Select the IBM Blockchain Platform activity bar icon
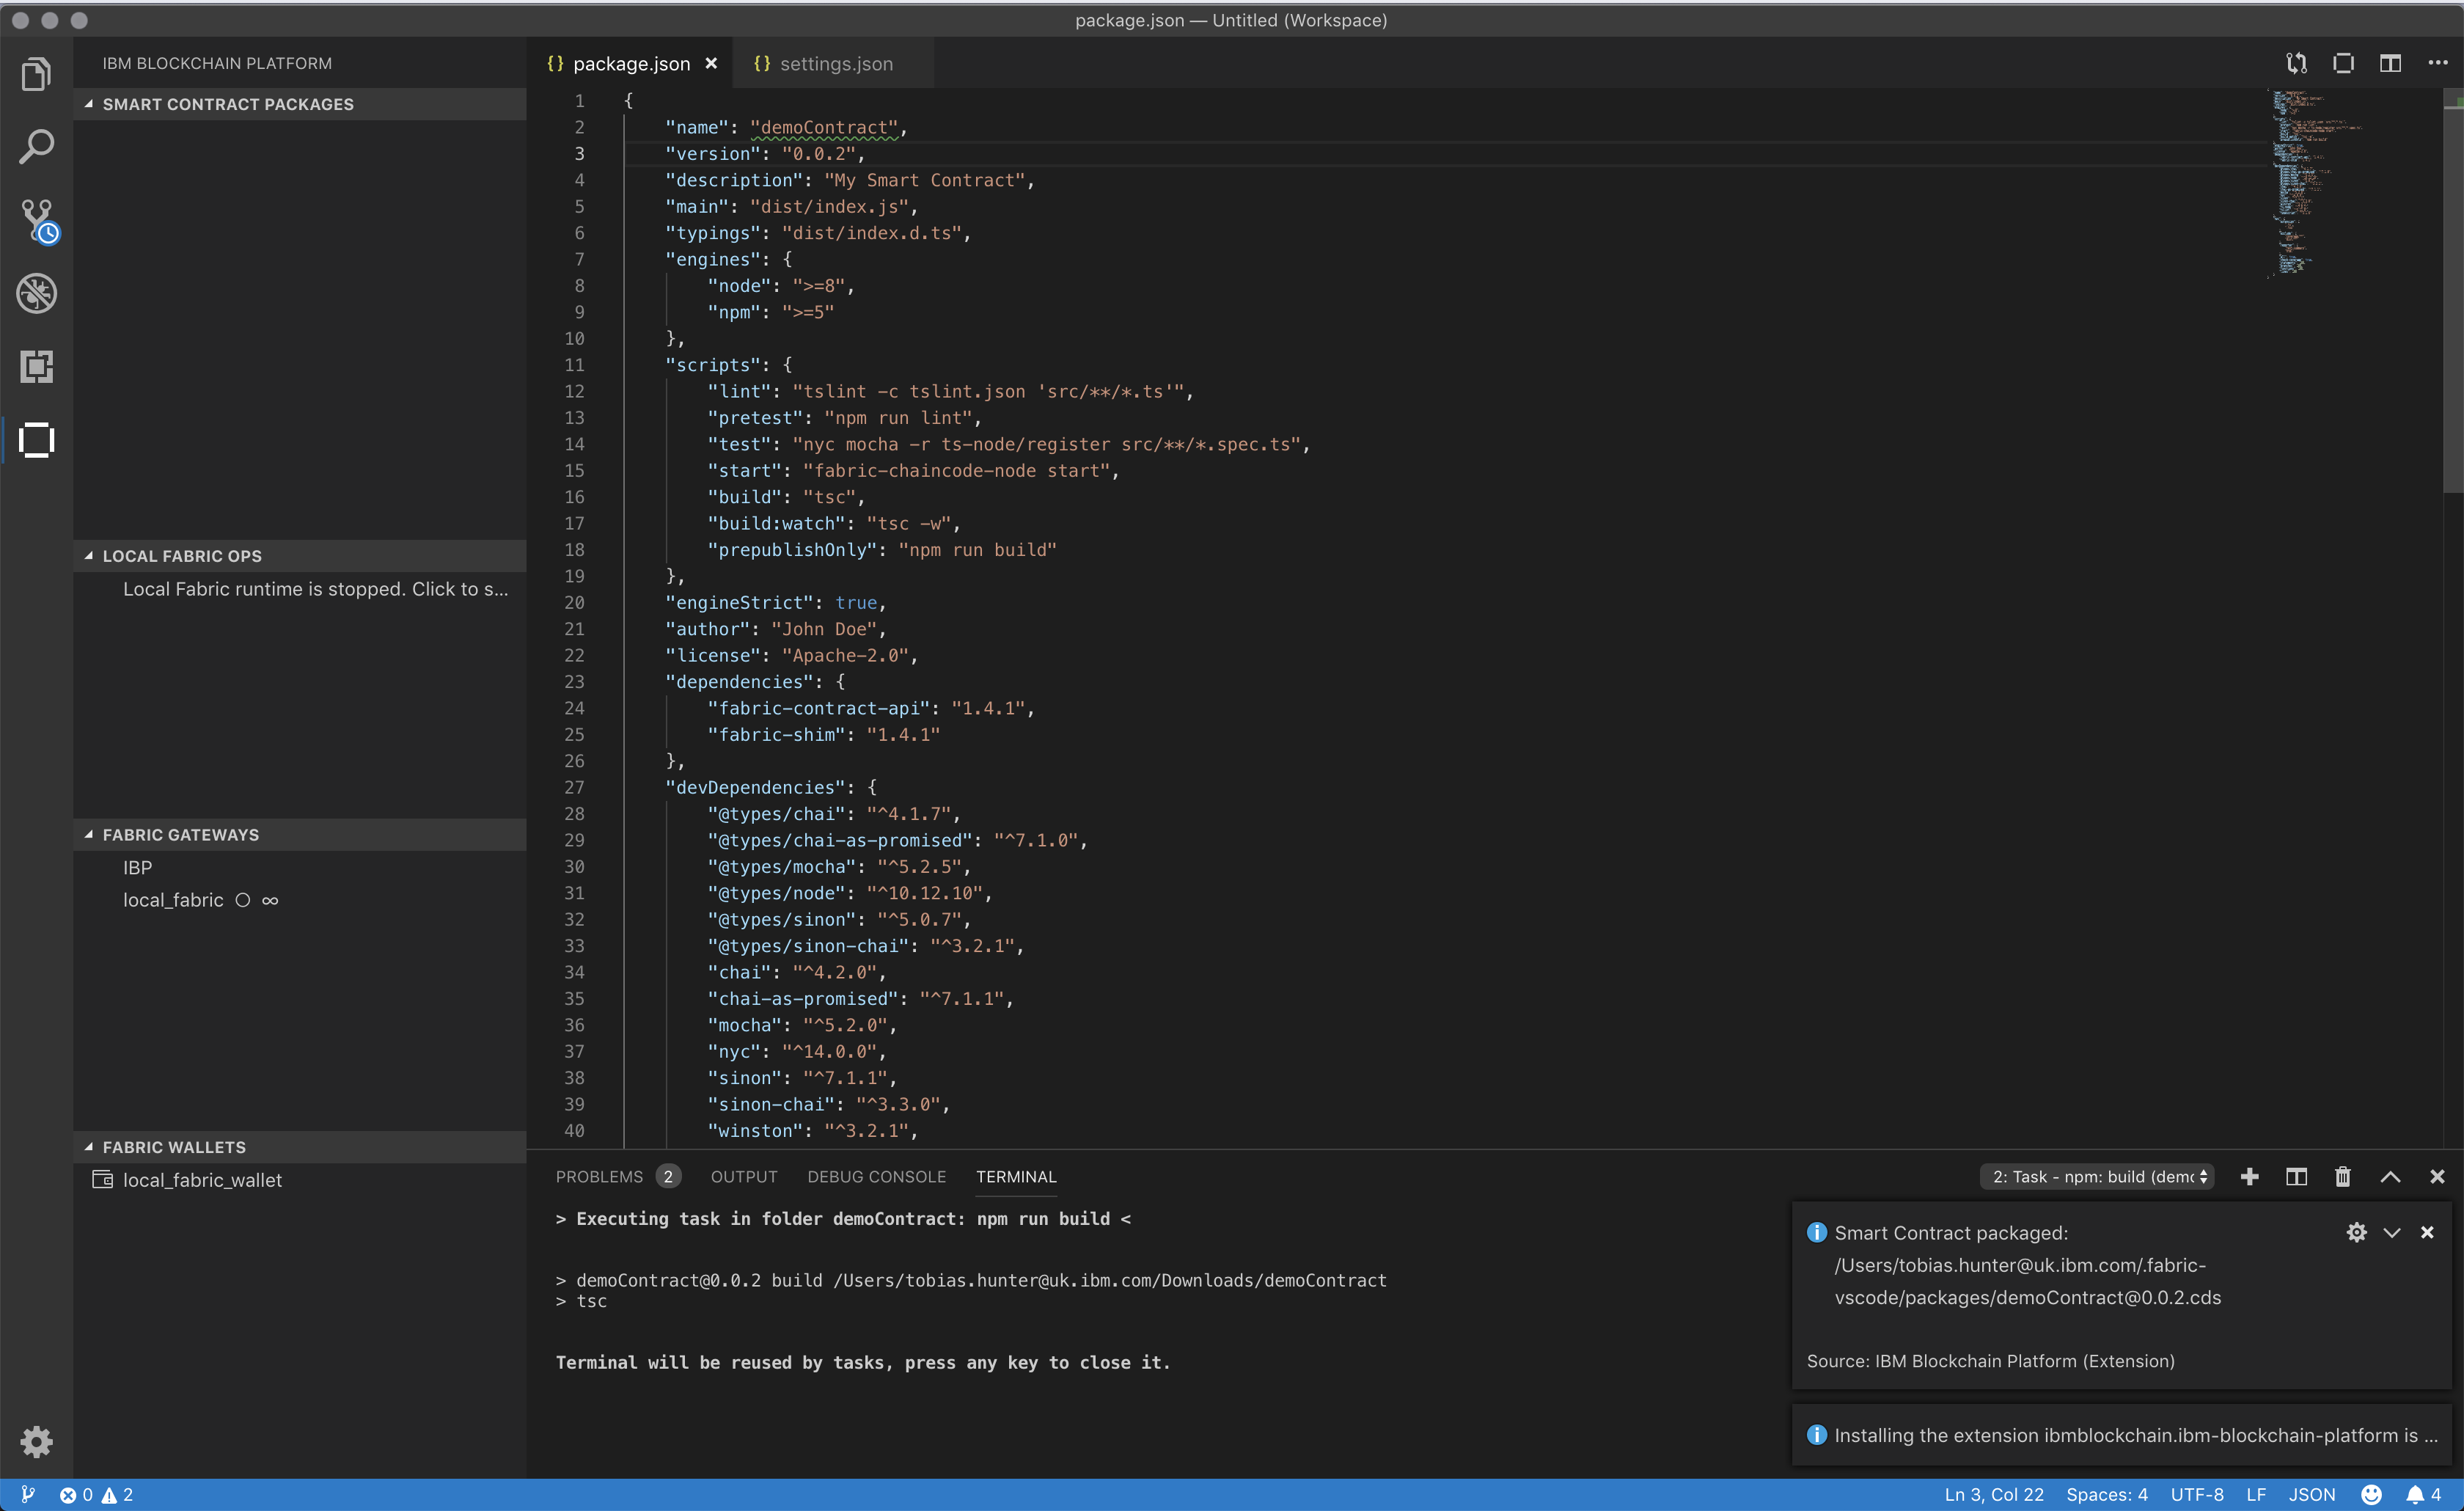2464x1511 pixels. coord(37,440)
